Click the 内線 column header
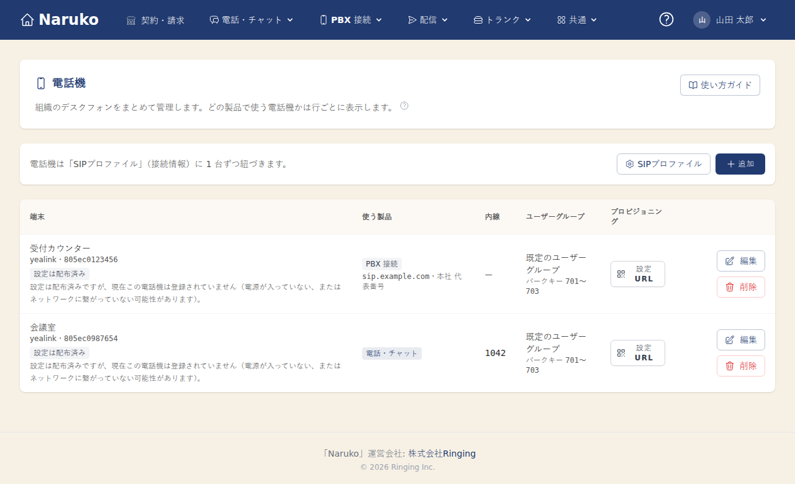Viewport: 795px width, 484px height. point(493,217)
